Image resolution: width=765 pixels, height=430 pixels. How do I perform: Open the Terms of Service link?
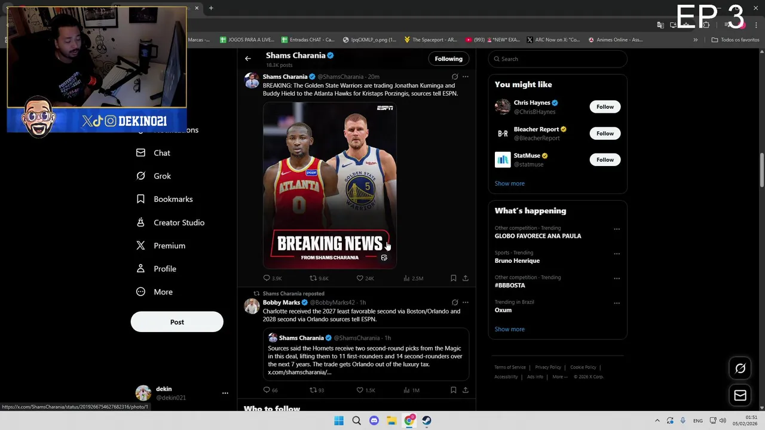click(510, 367)
